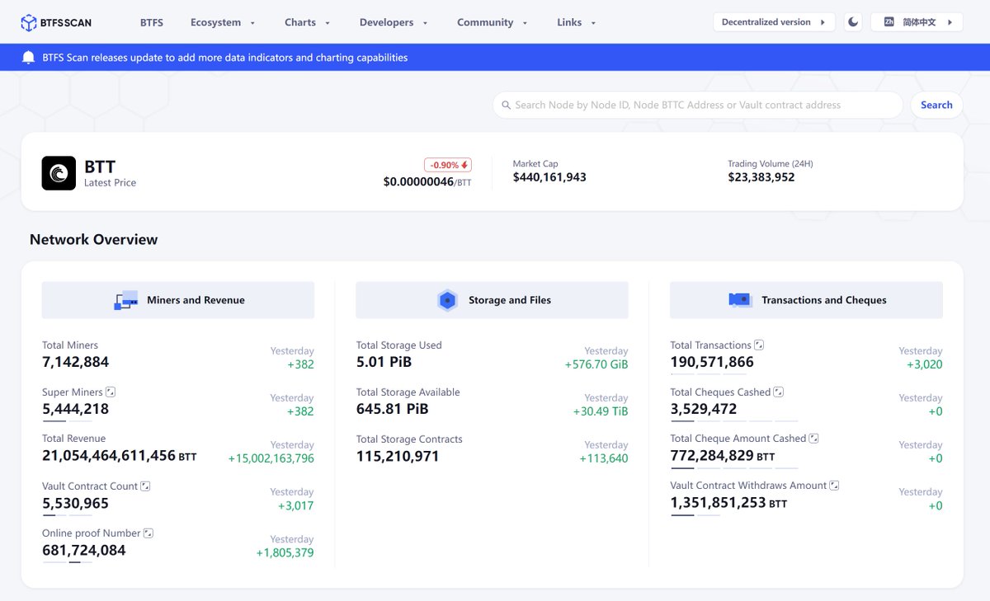Click the BTFS SCAN logo
Screen dimensions: 990x601
[56, 22]
